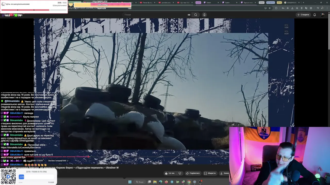
Task: Open Settings gear in taskbar
Action: 195,182
